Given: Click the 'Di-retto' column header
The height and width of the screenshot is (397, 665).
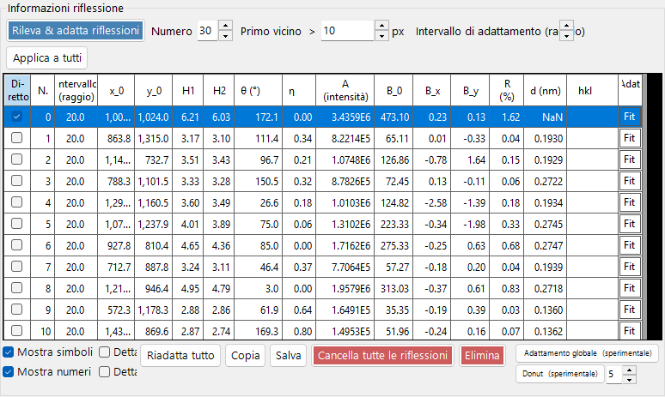Looking at the screenshot, I should 17,90.
